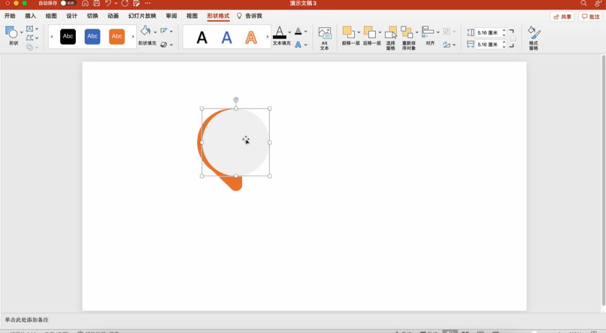
Task: Apply the orange Abc shape style swatch
Action: click(117, 36)
